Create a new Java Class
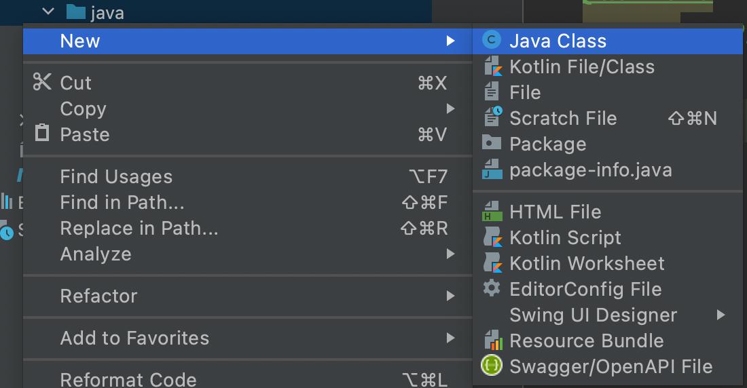Screen dimensions: 747x388 [x=607, y=41]
